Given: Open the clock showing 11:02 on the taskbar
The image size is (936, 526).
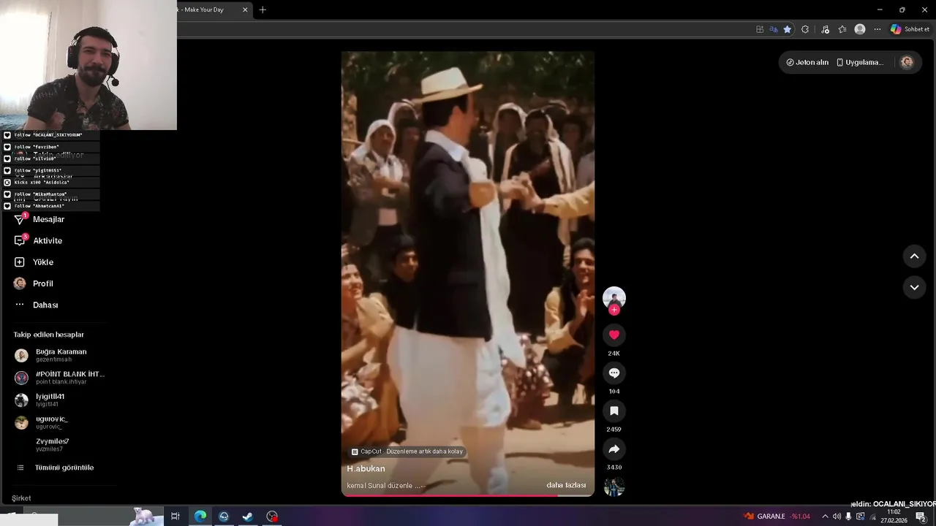Looking at the screenshot, I should click(894, 517).
